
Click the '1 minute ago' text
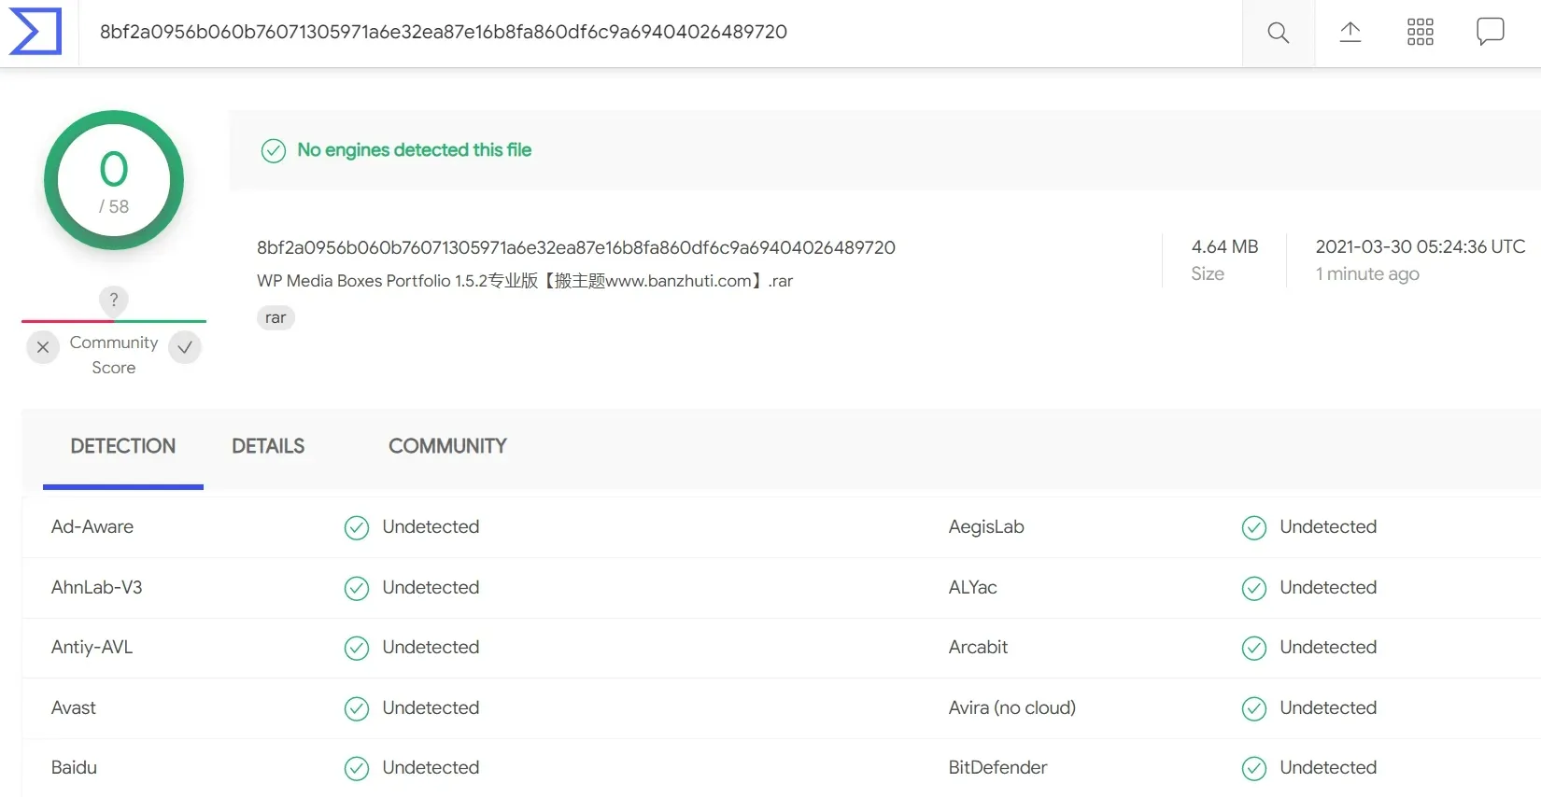coord(1367,273)
